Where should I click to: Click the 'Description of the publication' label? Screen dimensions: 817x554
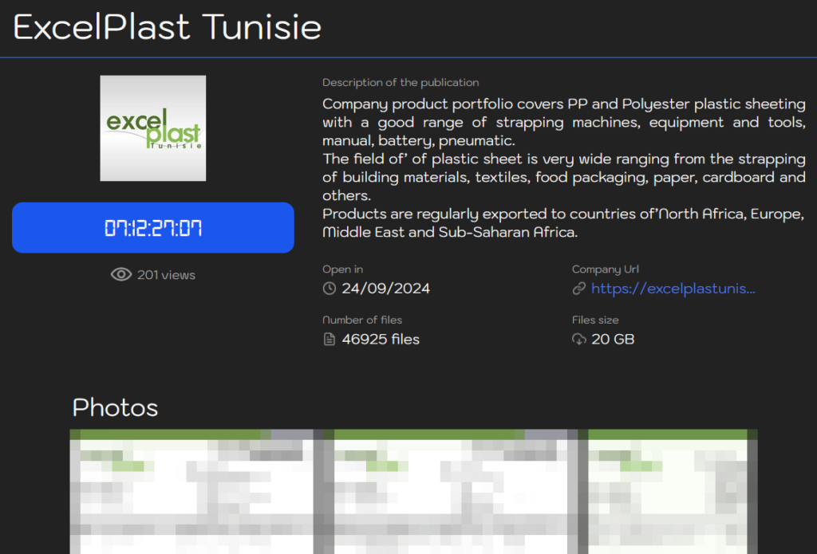click(x=401, y=82)
